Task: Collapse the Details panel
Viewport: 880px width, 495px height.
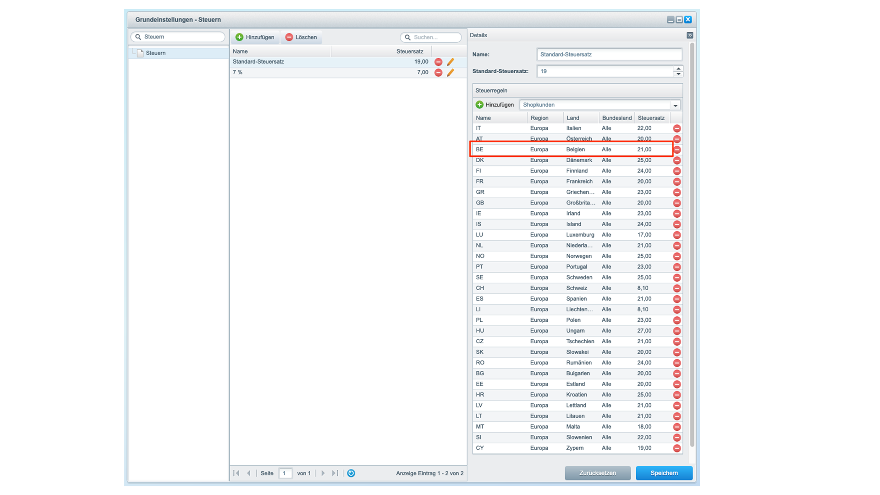Action: click(690, 35)
